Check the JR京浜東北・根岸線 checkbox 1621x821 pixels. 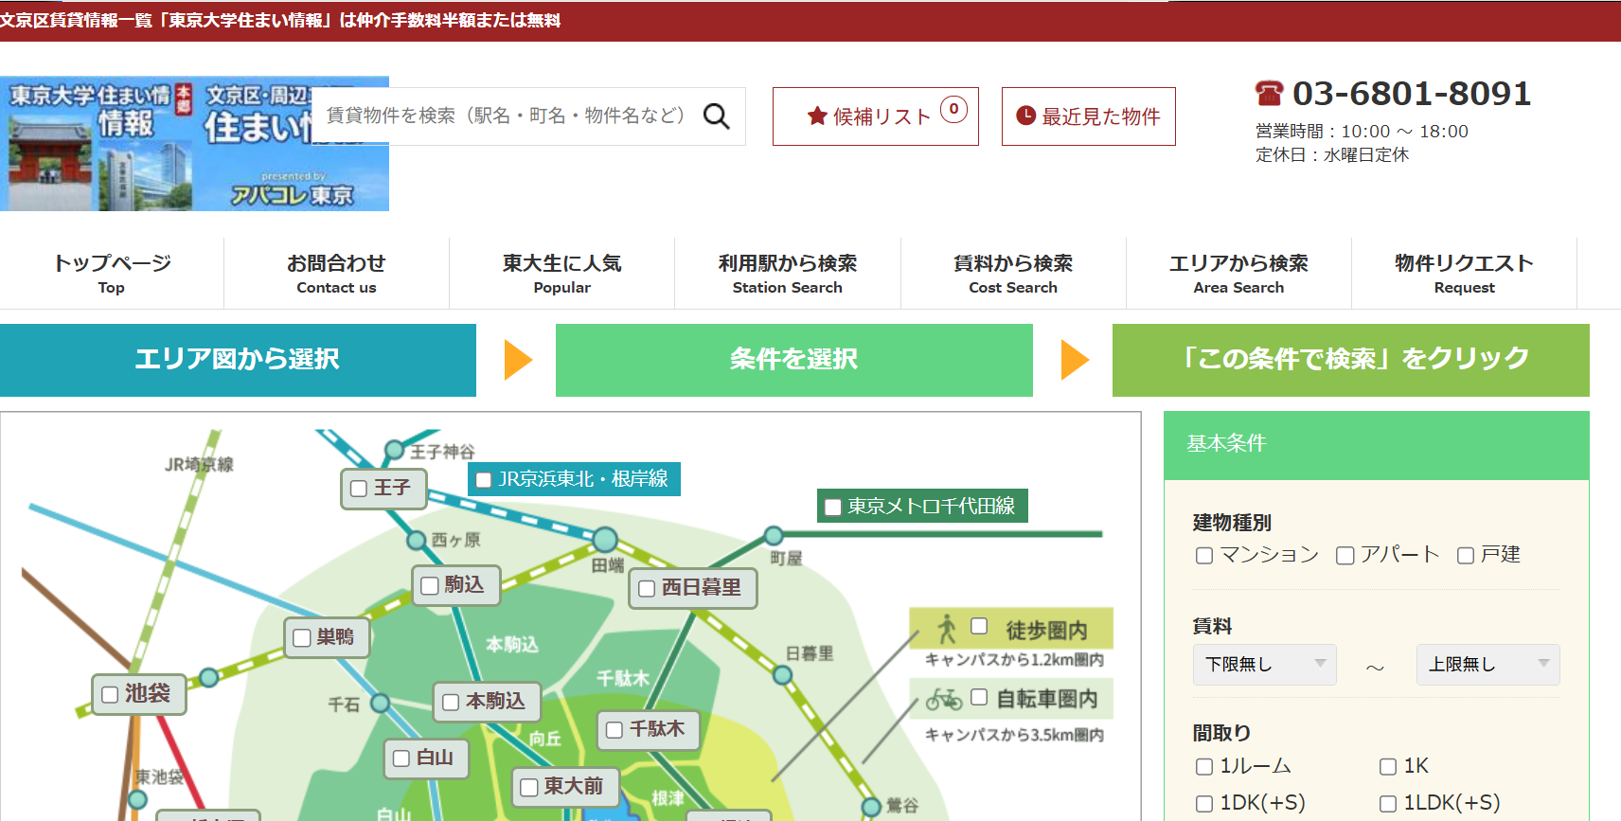(483, 480)
